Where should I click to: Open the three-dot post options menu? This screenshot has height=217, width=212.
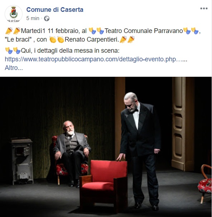tap(204, 9)
